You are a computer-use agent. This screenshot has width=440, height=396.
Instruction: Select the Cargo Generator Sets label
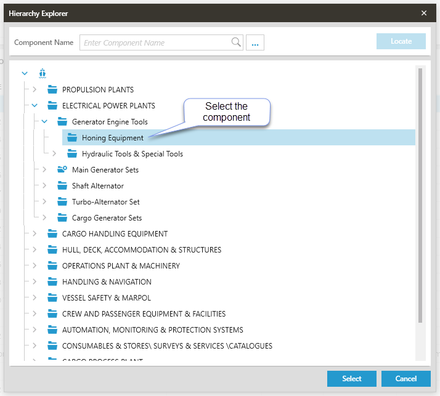[x=107, y=218]
